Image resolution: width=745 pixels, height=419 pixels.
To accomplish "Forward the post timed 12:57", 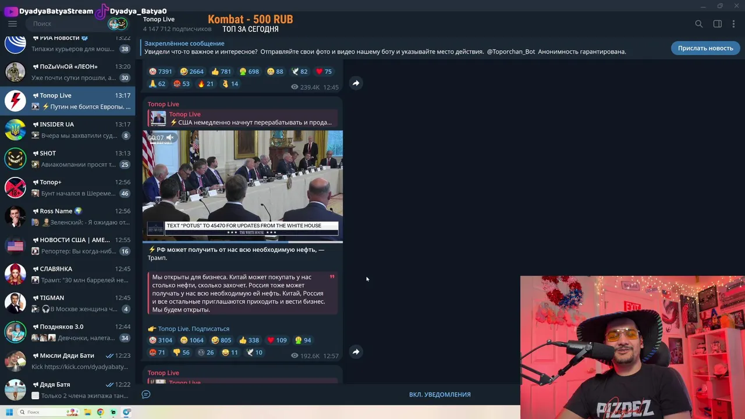I will pos(356,352).
